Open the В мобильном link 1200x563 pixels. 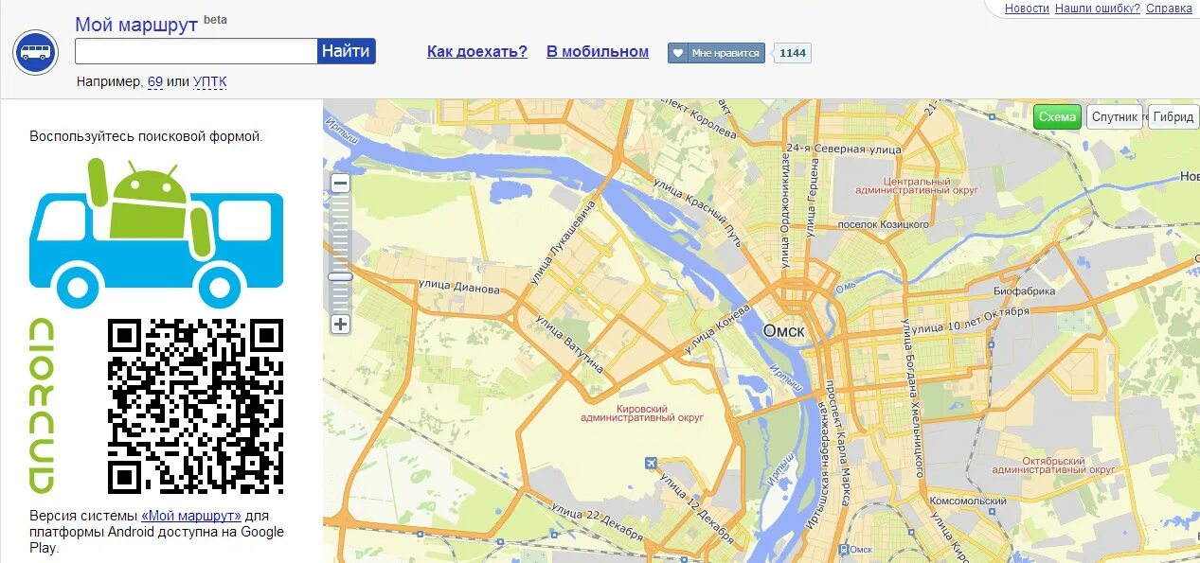tap(598, 52)
